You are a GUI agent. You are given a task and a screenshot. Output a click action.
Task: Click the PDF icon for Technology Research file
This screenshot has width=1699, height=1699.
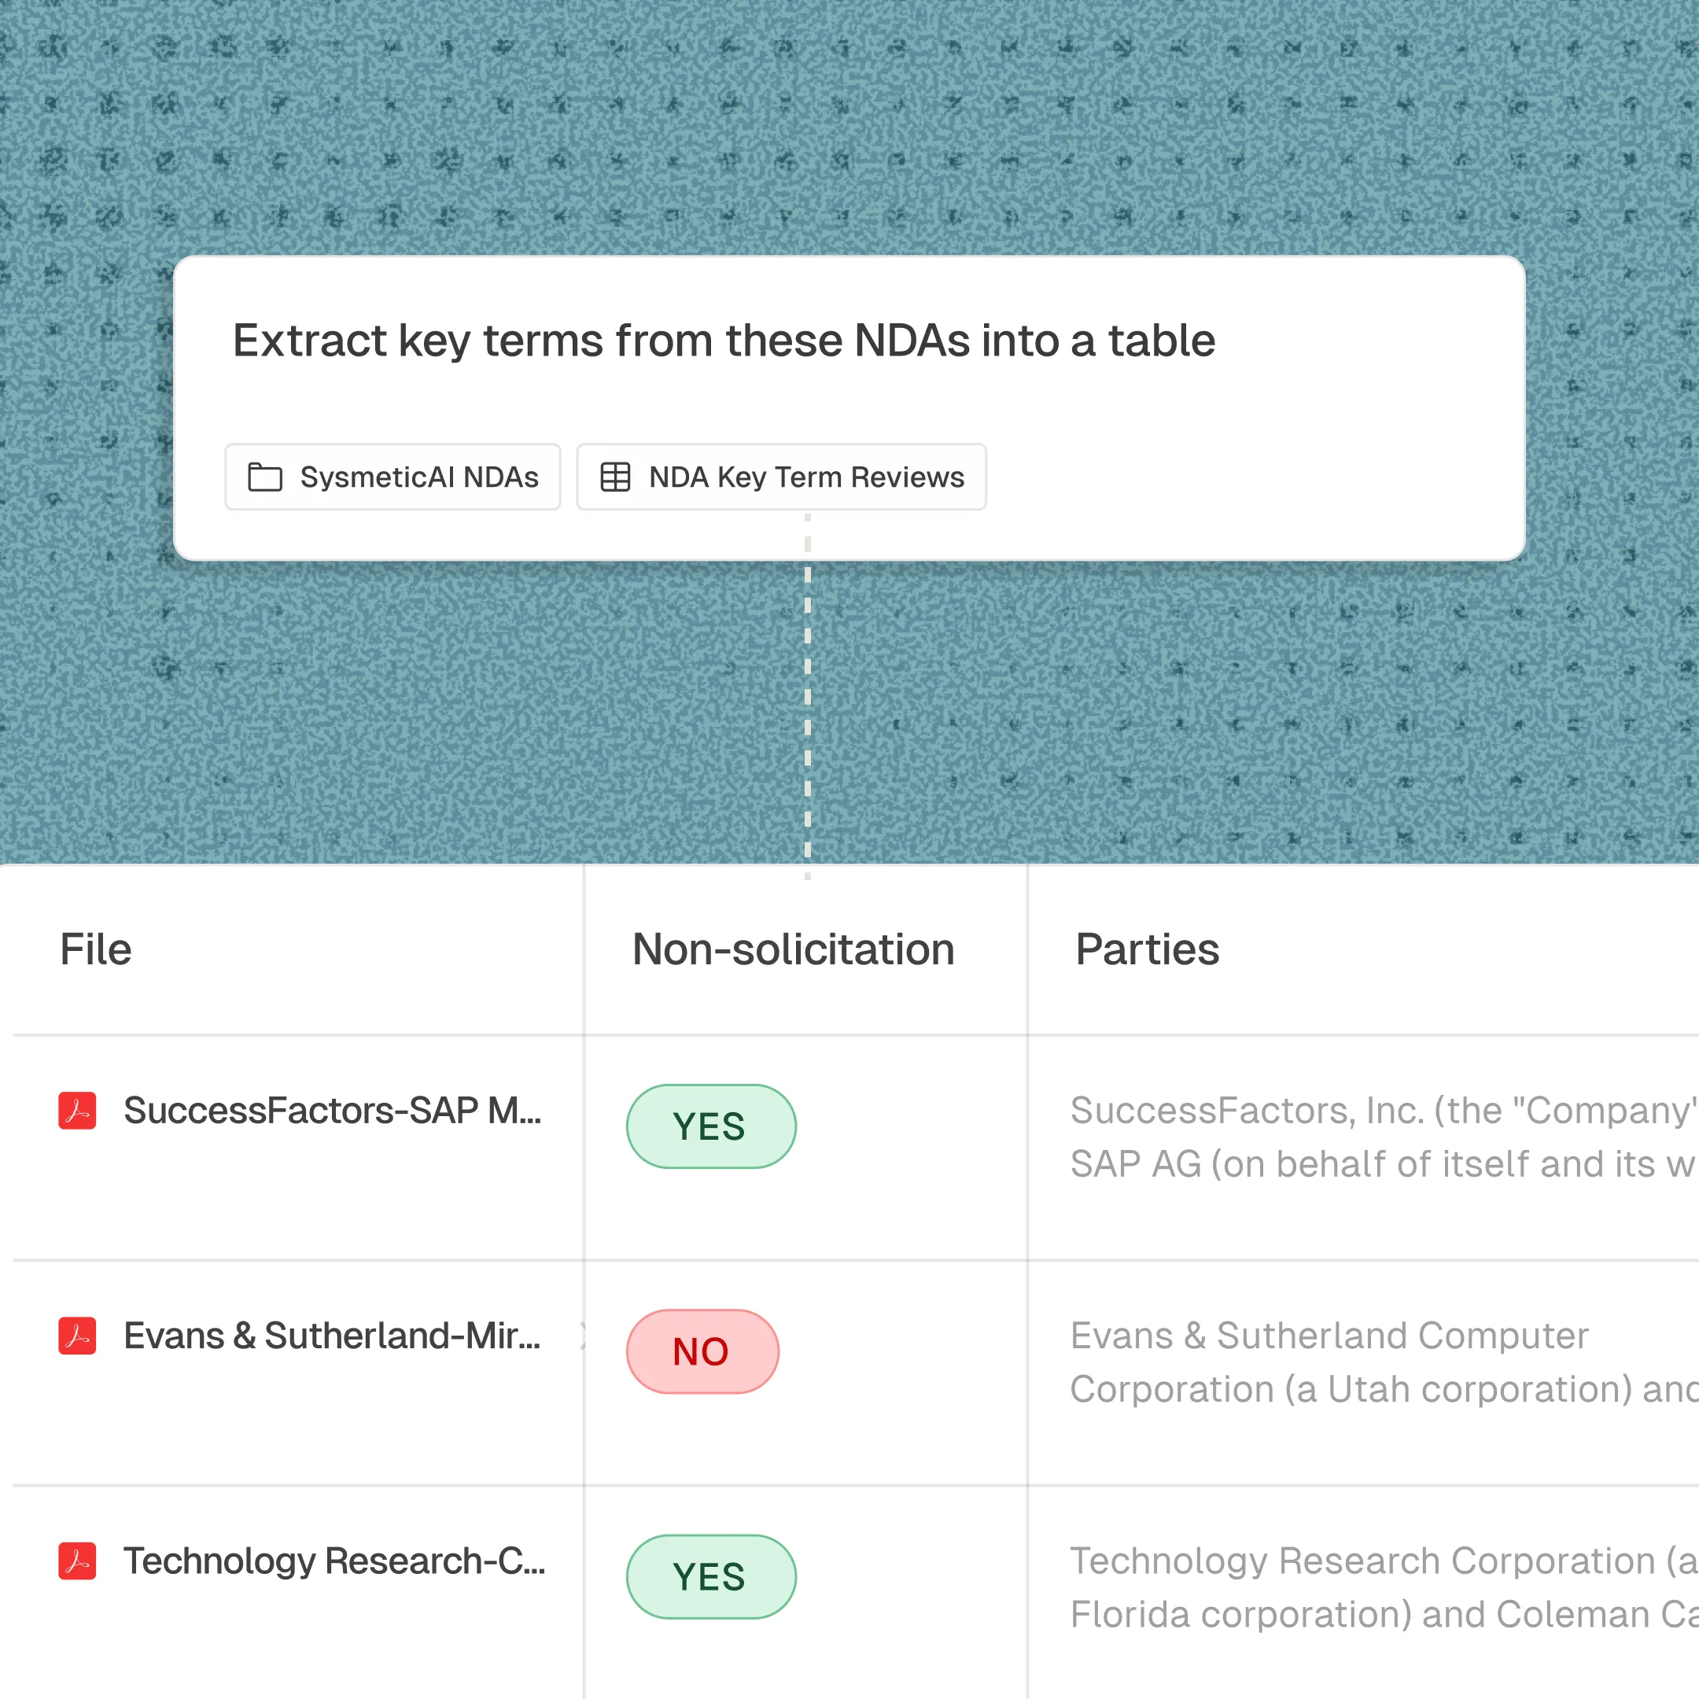(77, 1561)
